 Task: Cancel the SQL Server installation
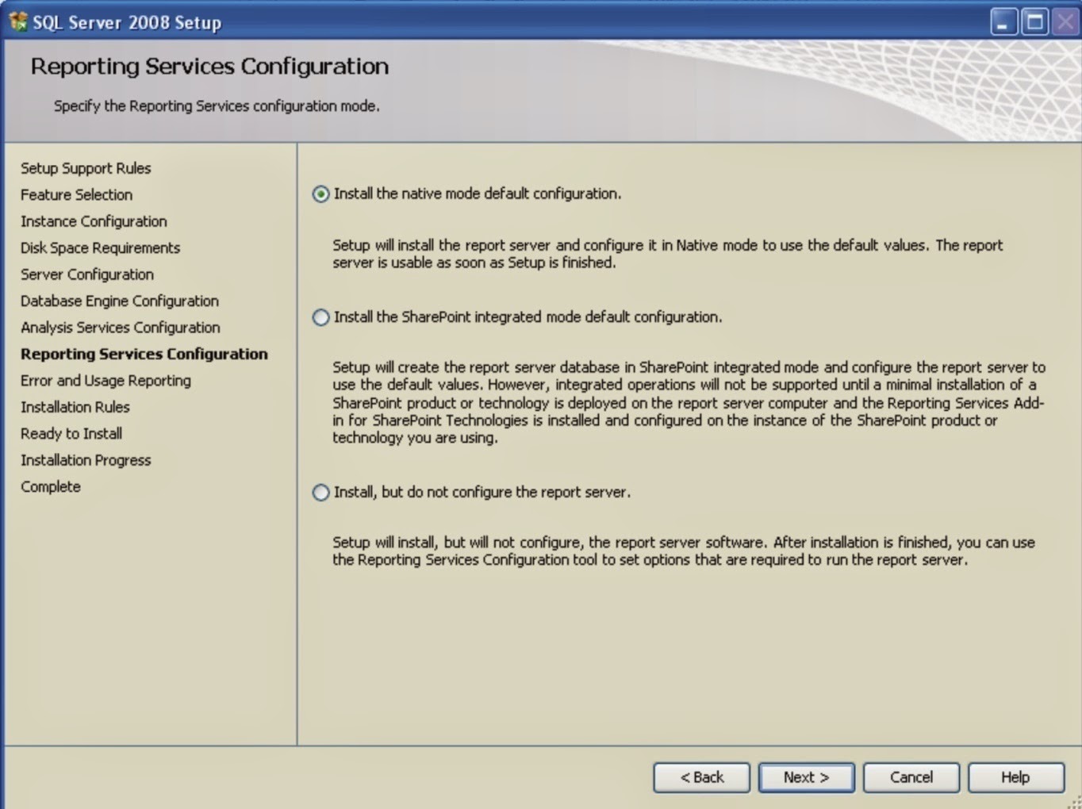pyautogui.click(x=911, y=777)
